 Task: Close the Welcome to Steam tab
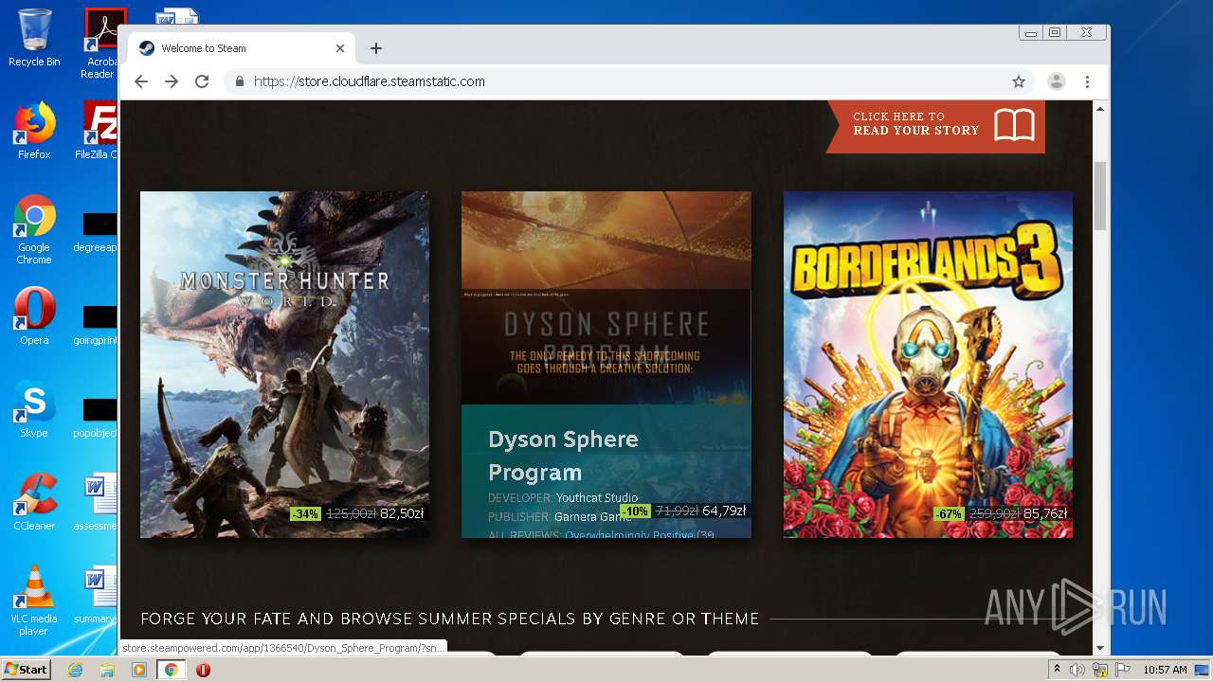(x=340, y=48)
